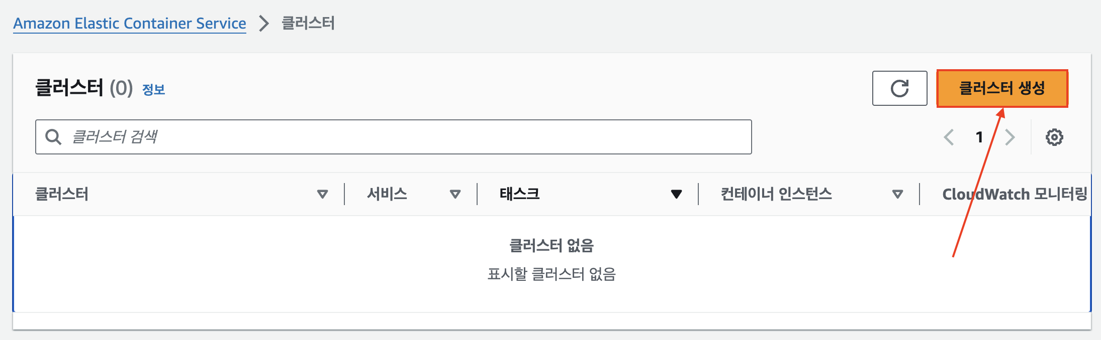The width and height of the screenshot is (1101, 340).
Task: Sort by the 클러스터 column header
Action: [62, 194]
